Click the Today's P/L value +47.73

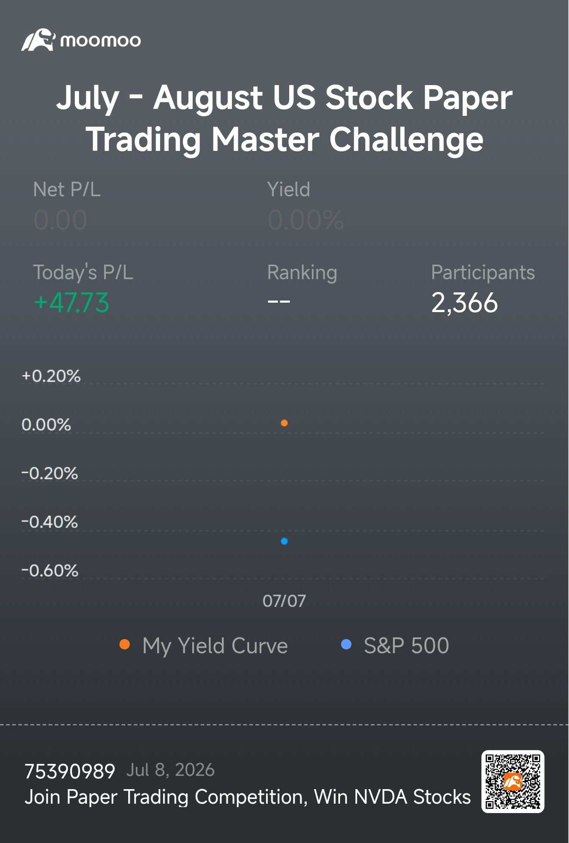coord(71,303)
